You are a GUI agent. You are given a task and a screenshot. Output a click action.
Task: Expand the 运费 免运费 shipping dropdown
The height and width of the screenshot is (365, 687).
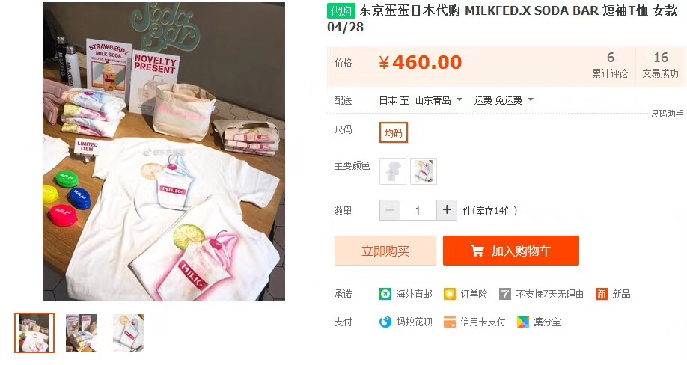[x=504, y=100]
